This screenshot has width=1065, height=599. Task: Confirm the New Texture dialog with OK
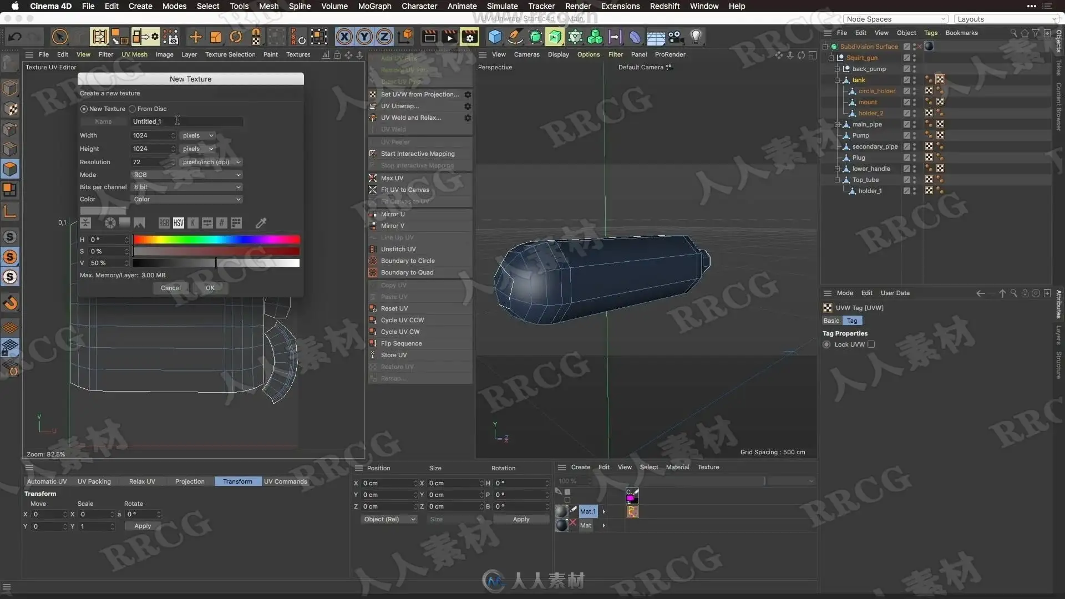pos(210,288)
